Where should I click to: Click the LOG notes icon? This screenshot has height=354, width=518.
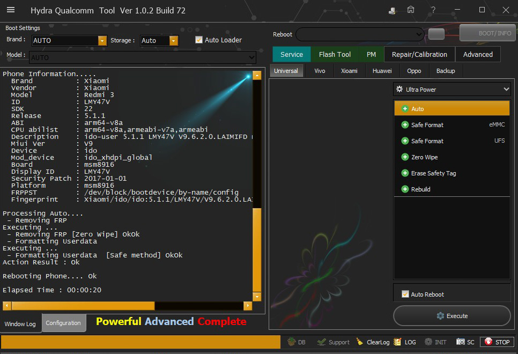point(397,342)
